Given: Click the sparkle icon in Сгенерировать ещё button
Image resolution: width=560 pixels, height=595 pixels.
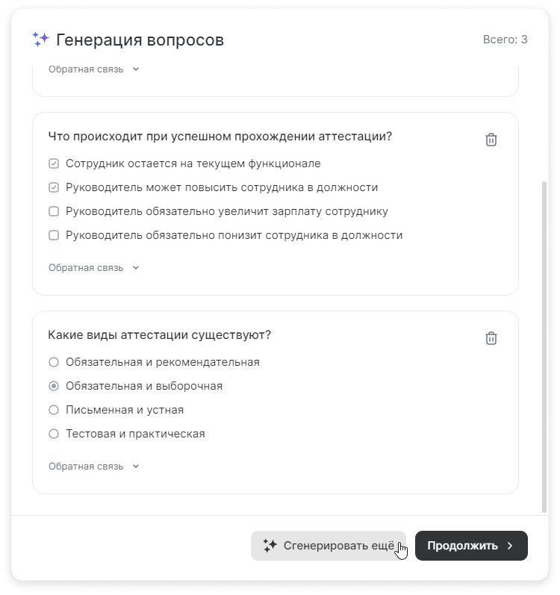Looking at the screenshot, I should point(270,546).
